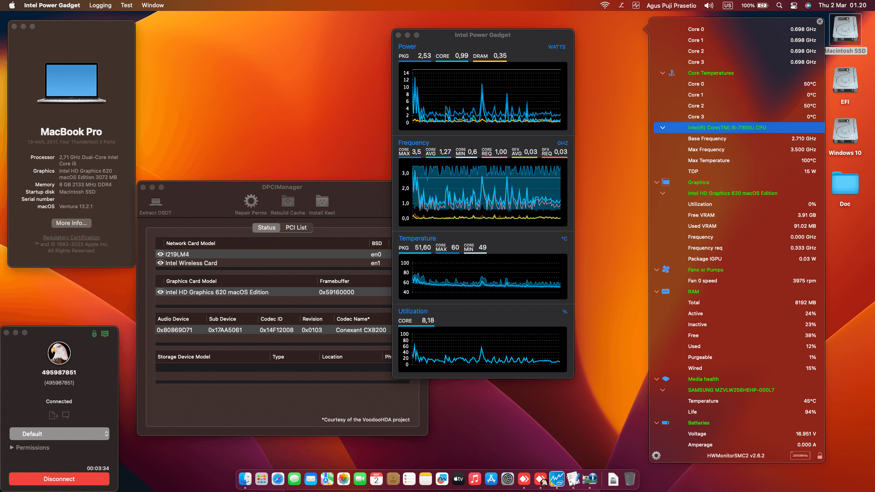This screenshot has width=875, height=492.
Task: Open Intel Power Gadget from the Dock
Action: 557,479
